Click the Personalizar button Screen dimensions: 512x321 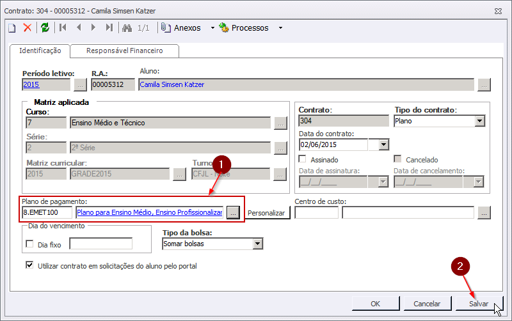click(266, 213)
